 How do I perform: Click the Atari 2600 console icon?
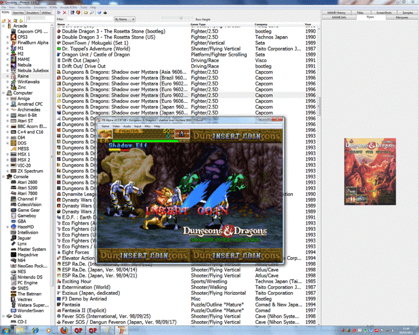[x=13, y=182]
